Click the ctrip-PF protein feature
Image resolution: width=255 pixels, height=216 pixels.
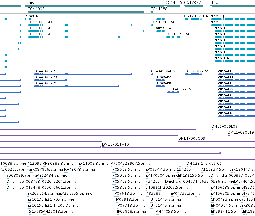pyautogui.click(x=237, y=86)
